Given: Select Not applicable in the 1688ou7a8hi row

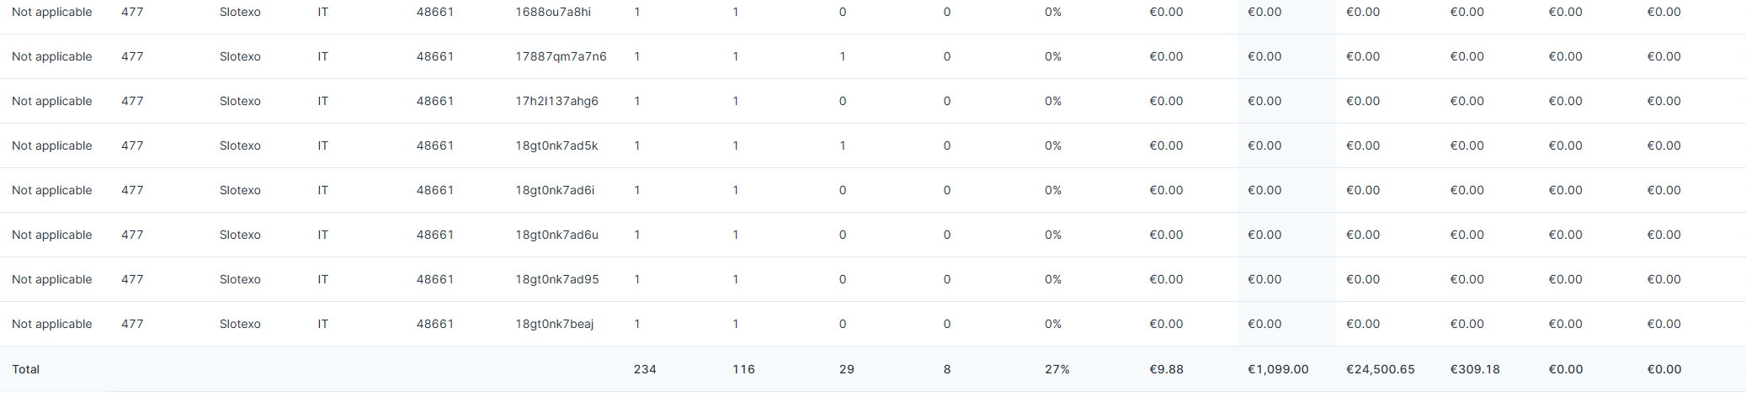Looking at the screenshot, I should click(52, 12).
